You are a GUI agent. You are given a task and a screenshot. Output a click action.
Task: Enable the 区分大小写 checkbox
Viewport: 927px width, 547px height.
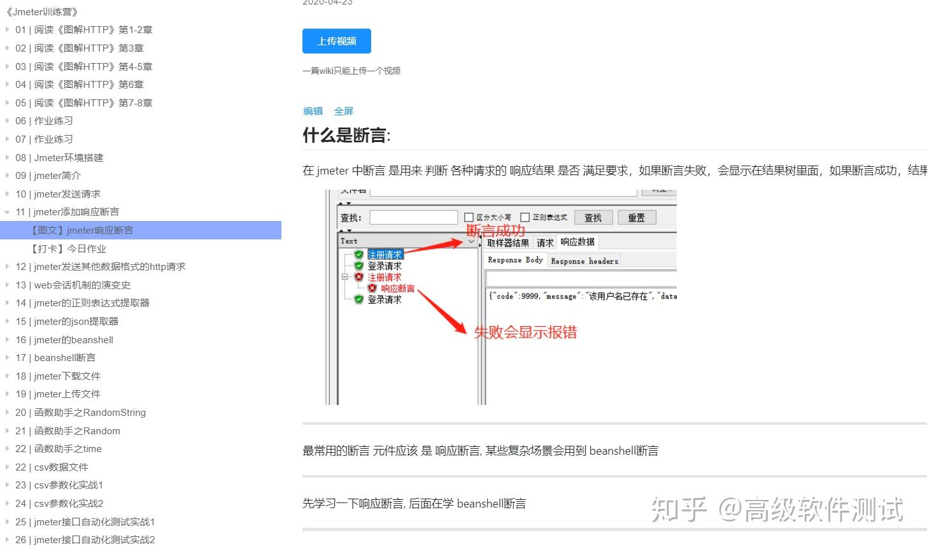pyautogui.click(x=468, y=216)
